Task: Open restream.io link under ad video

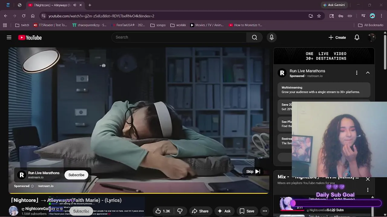Action: (46, 186)
